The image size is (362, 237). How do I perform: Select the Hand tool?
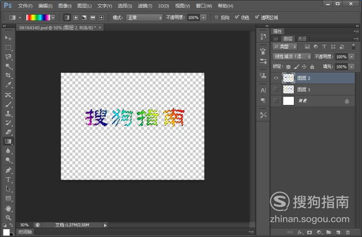point(8,208)
